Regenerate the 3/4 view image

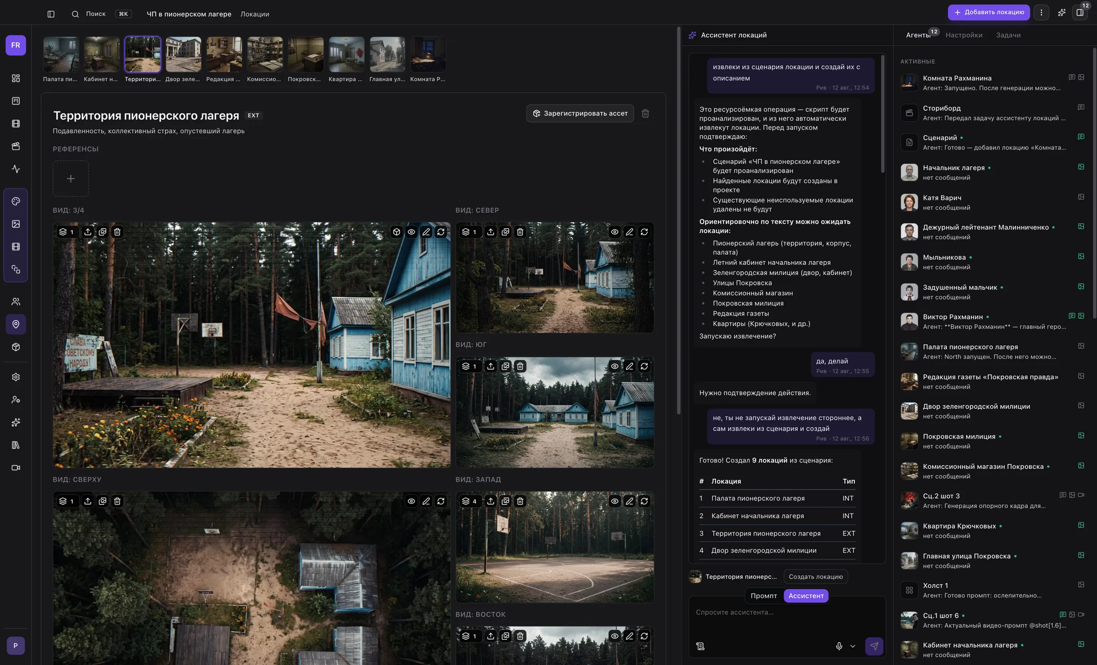tap(441, 232)
